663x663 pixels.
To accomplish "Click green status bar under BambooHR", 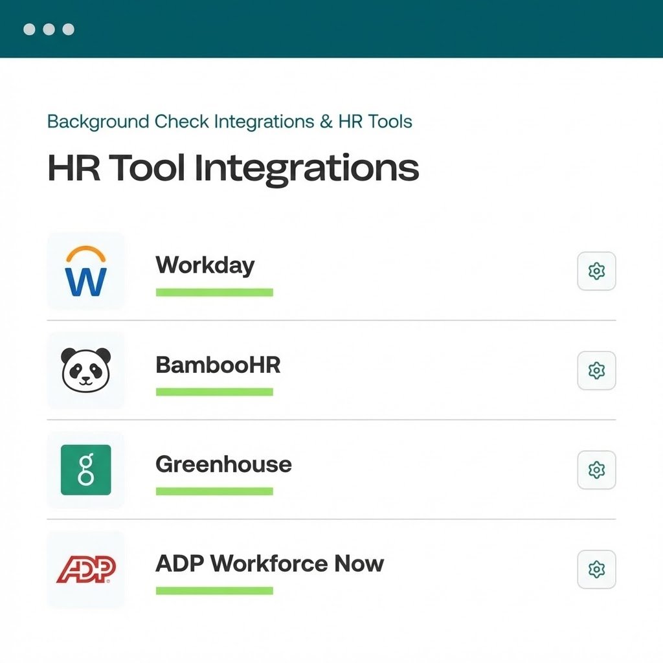I will (214, 392).
